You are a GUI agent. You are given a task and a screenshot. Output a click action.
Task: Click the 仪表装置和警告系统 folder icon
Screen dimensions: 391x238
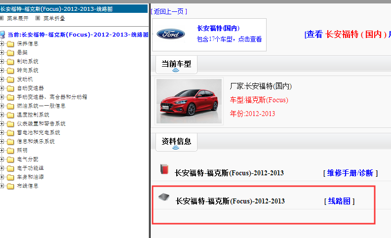[x=10, y=124]
